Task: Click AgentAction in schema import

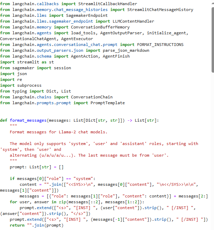Action: pyautogui.click(x=84, y=56)
